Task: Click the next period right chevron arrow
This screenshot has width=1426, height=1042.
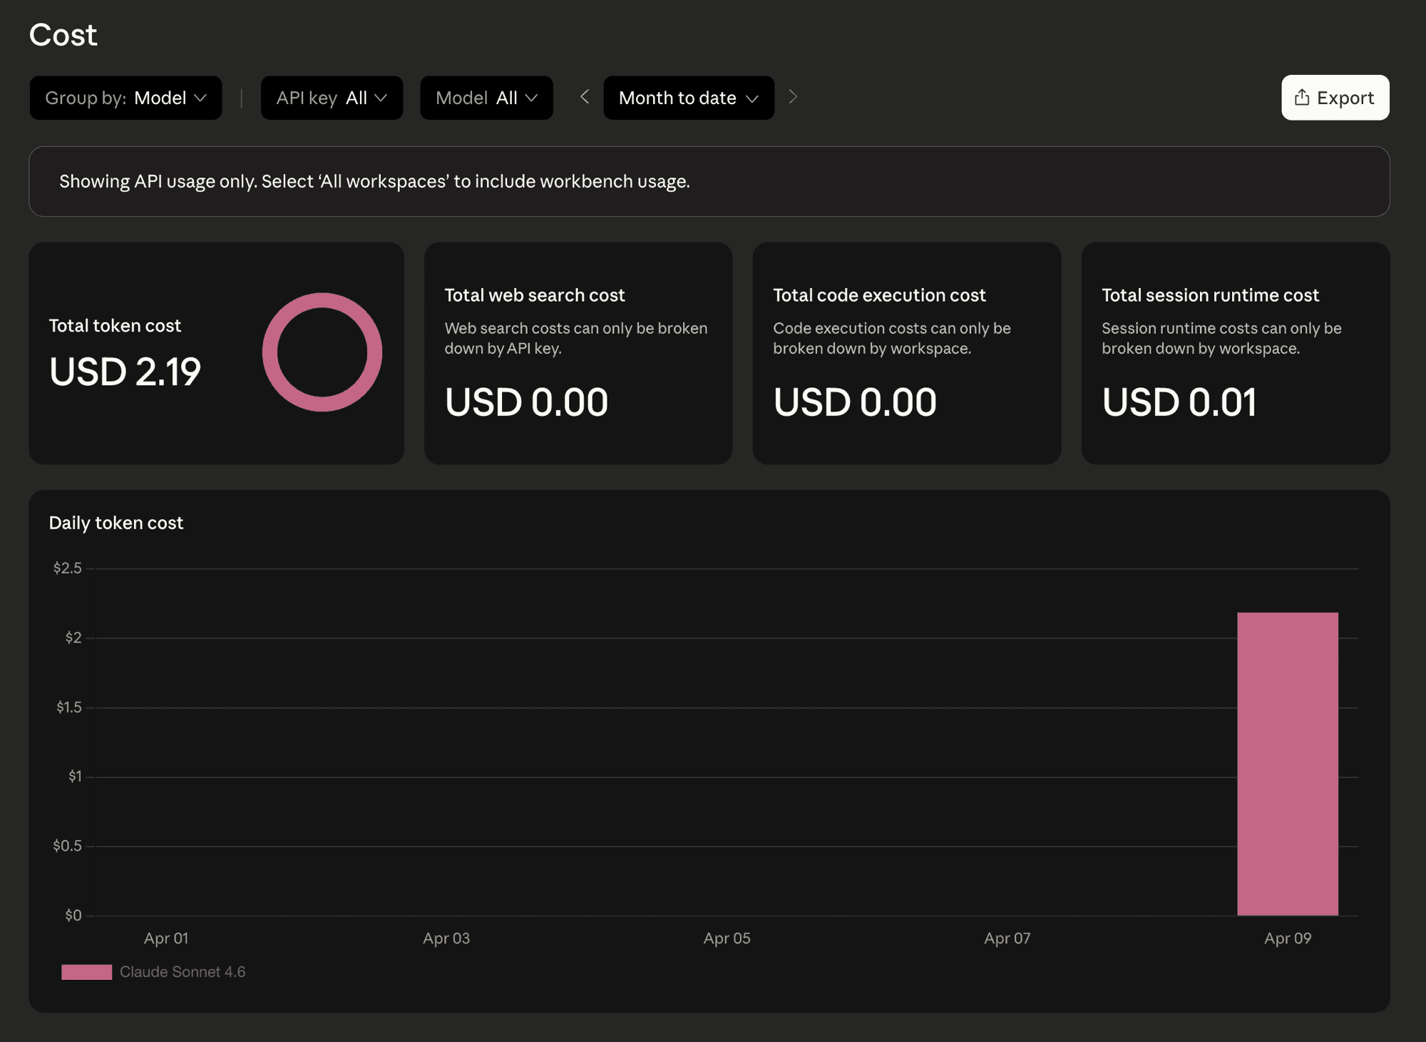Action: [793, 97]
